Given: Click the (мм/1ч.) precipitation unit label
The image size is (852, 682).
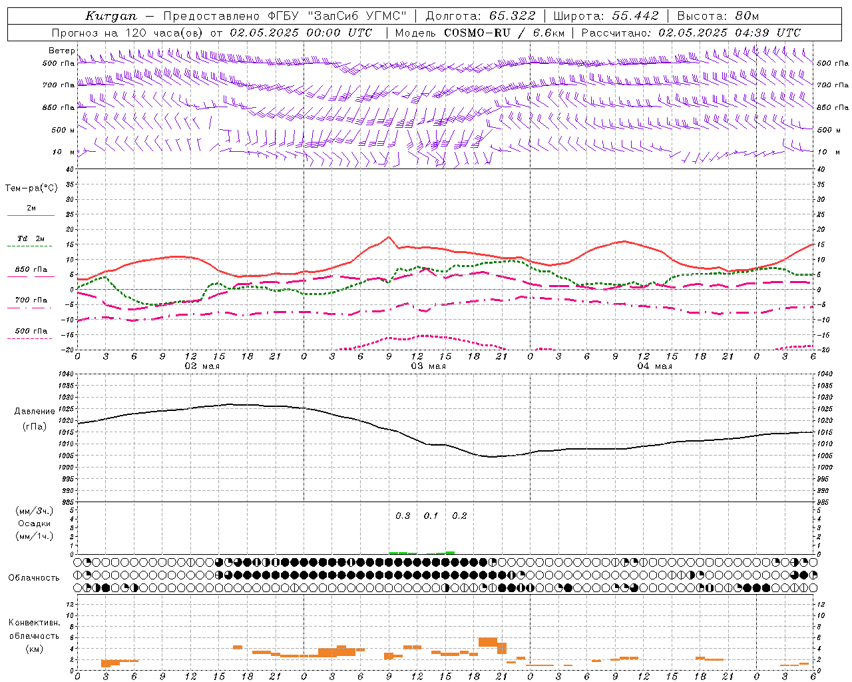Looking at the screenshot, I should click(x=35, y=536).
